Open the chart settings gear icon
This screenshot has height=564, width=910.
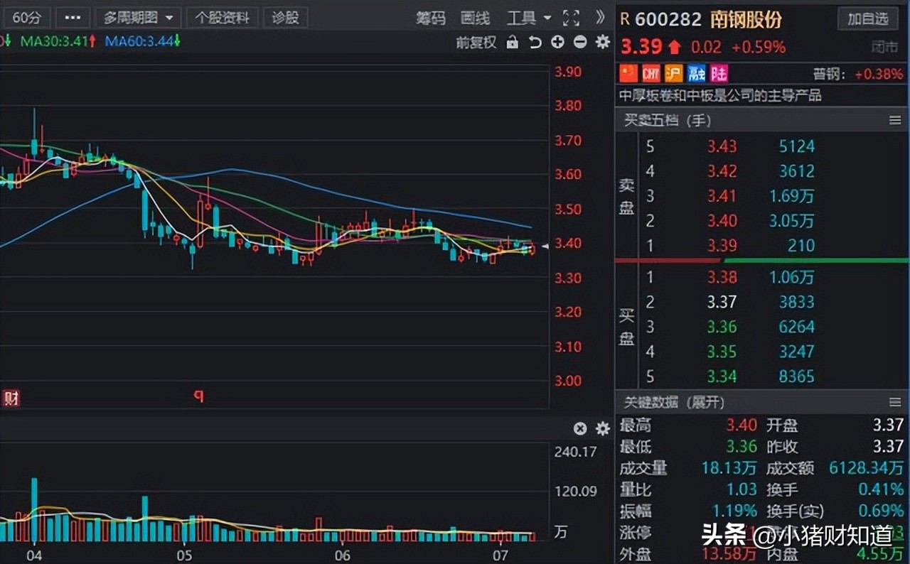[x=602, y=43]
